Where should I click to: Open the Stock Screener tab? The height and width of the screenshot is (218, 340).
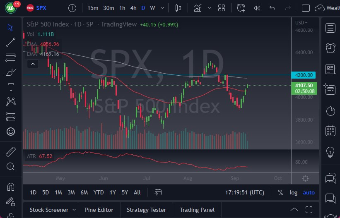click(x=49, y=210)
